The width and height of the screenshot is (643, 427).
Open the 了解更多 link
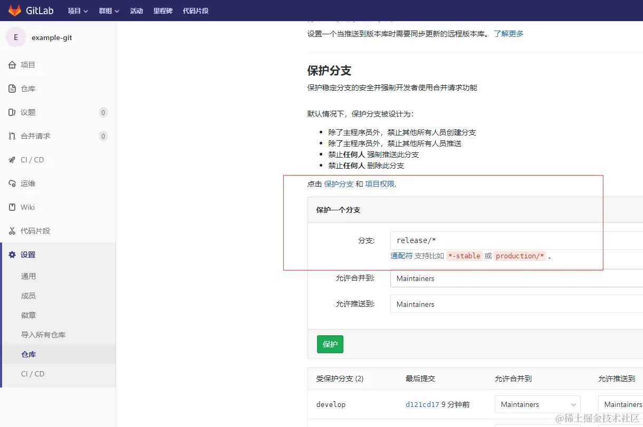tap(508, 34)
